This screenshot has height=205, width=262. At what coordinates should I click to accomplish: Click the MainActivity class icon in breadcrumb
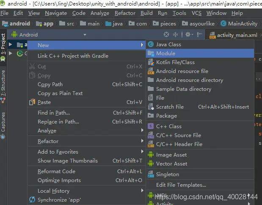tap(223, 24)
